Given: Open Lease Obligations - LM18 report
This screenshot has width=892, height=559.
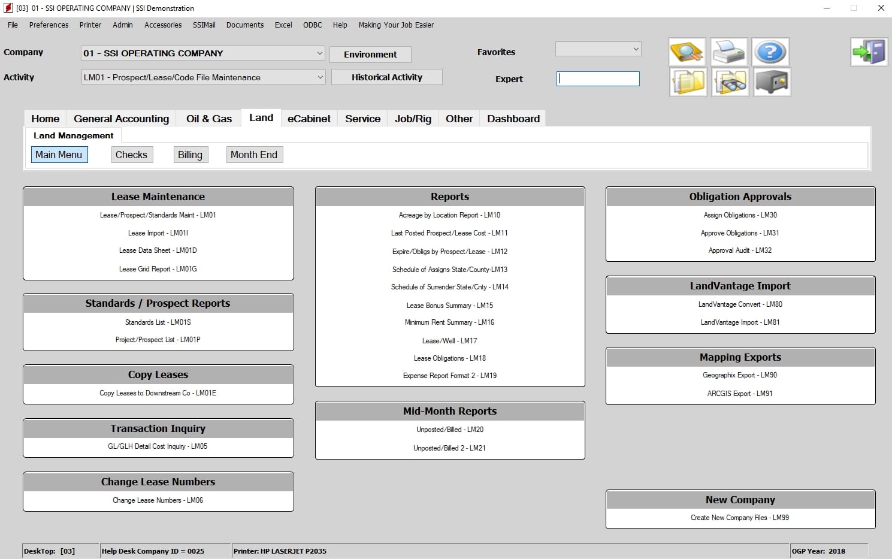Looking at the screenshot, I should [450, 358].
